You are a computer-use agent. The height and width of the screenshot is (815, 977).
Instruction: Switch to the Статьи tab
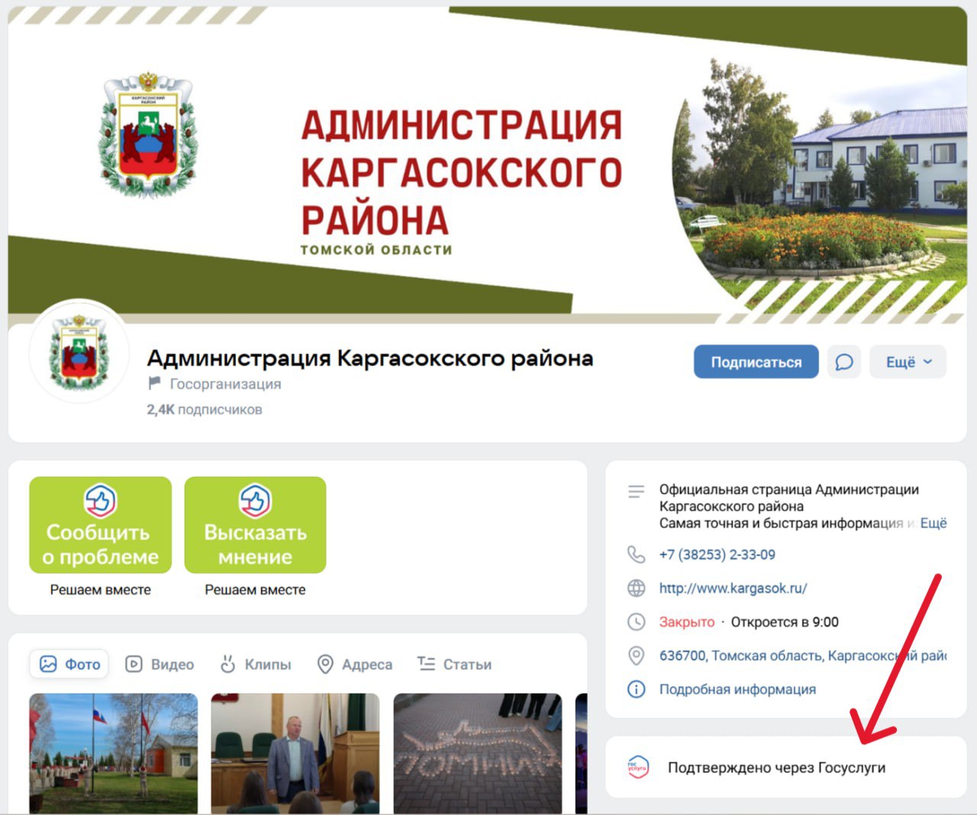coord(456,664)
